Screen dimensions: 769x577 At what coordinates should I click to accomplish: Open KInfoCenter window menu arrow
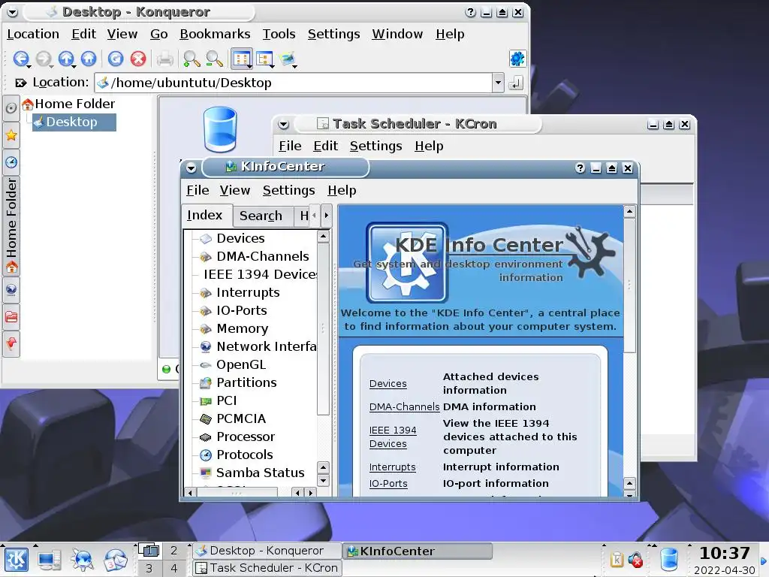pos(191,168)
